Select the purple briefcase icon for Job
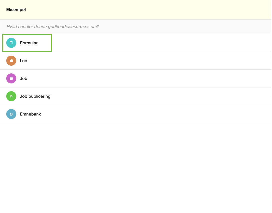This screenshot has height=213, width=272. (x=11, y=78)
